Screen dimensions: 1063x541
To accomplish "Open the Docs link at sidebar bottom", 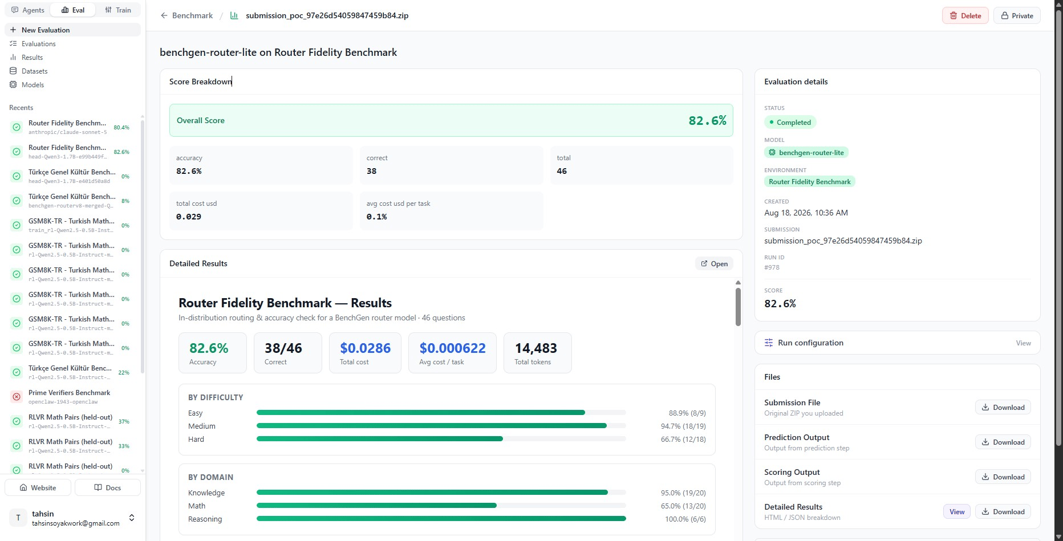I will pyautogui.click(x=108, y=487).
